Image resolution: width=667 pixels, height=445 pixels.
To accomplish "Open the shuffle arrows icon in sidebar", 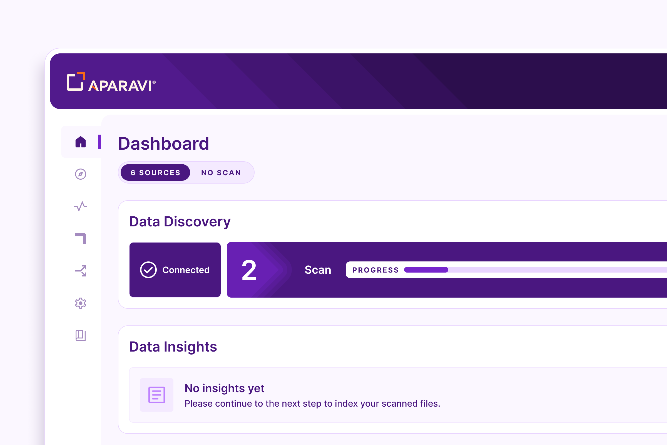I will [81, 271].
